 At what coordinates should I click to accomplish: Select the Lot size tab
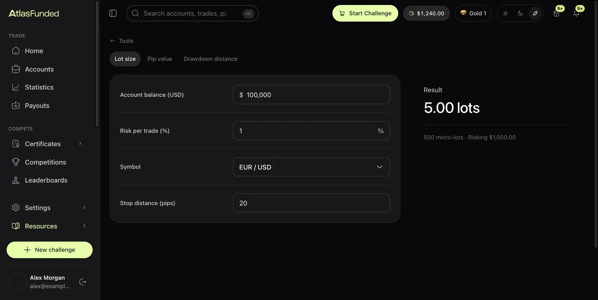125,59
